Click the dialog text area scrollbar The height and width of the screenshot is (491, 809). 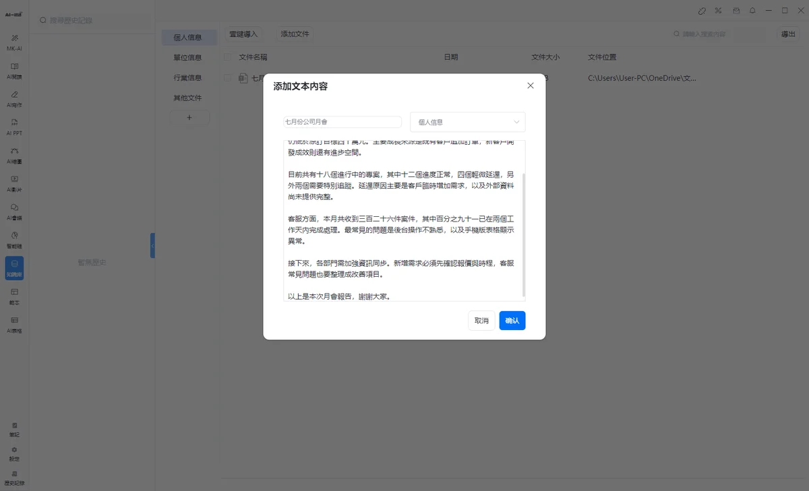click(524, 234)
